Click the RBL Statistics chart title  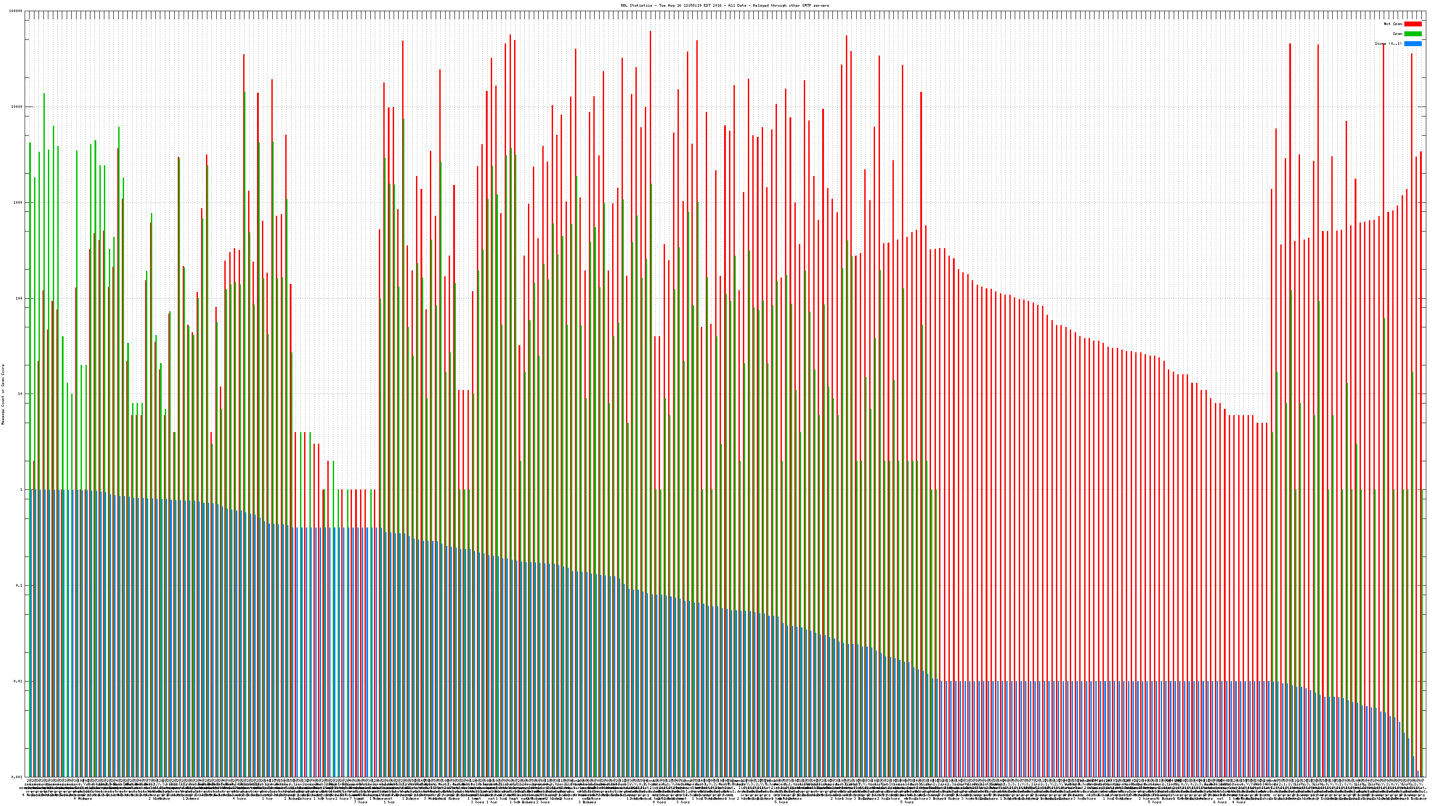(724, 5)
